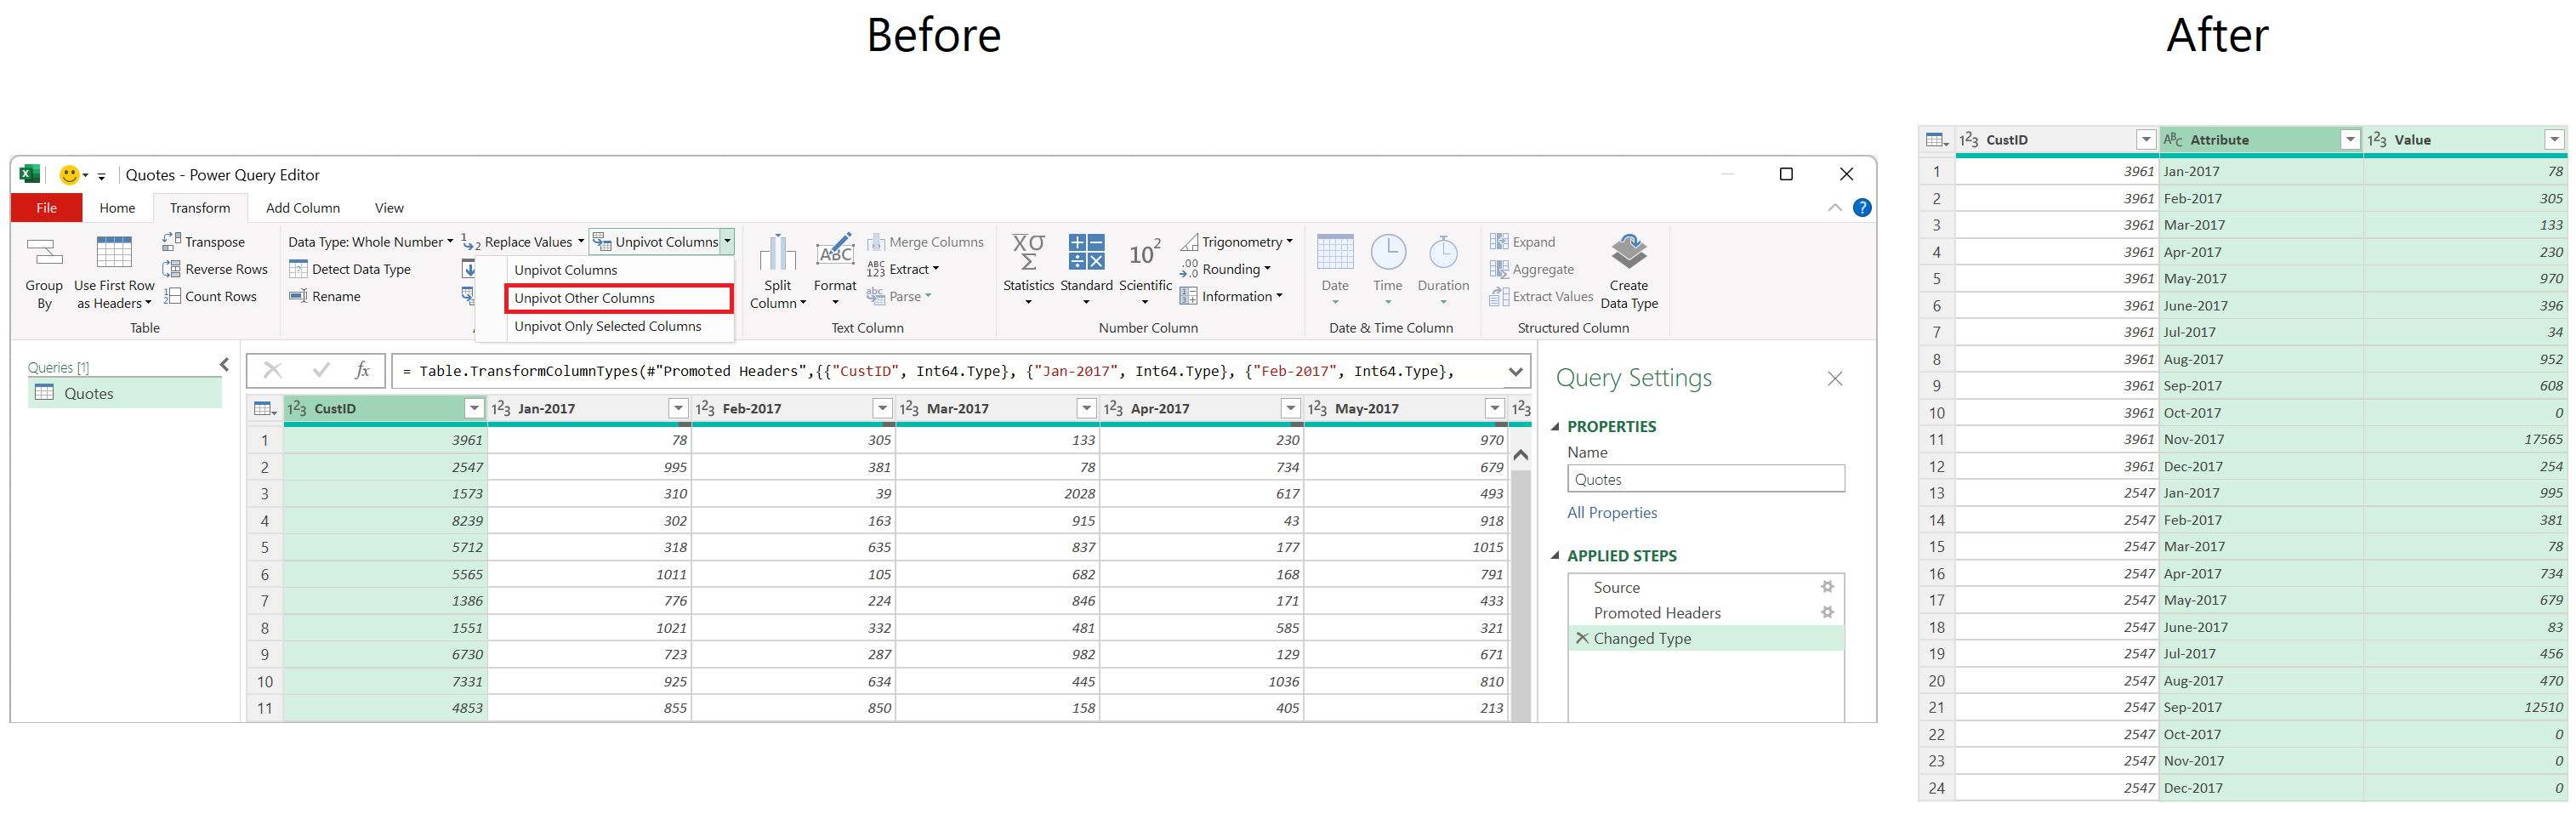Image resolution: width=2576 pixels, height=814 pixels.
Task: Click the table menu icon left of the Before CustID header
Action: point(265,408)
